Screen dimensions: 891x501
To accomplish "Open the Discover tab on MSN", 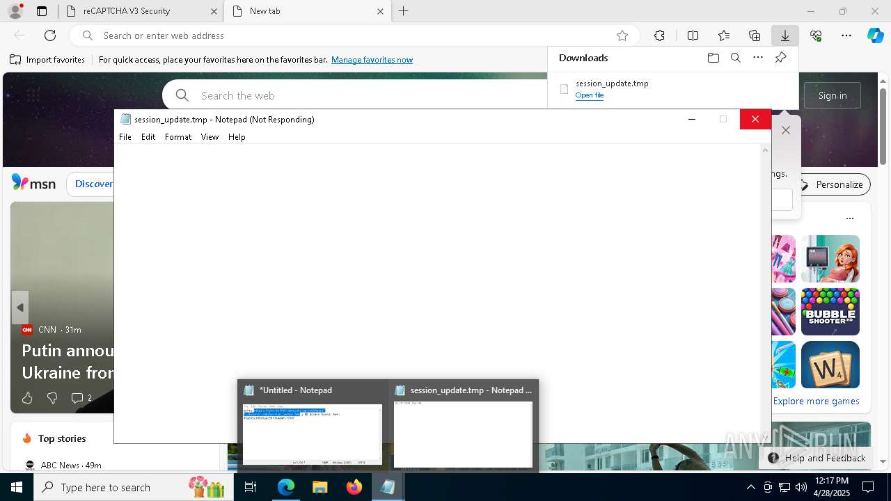I will [93, 184].
